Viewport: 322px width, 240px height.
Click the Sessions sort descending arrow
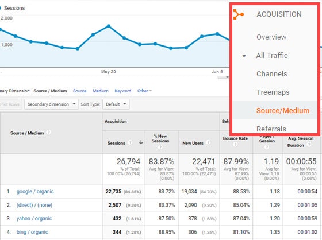141,142
